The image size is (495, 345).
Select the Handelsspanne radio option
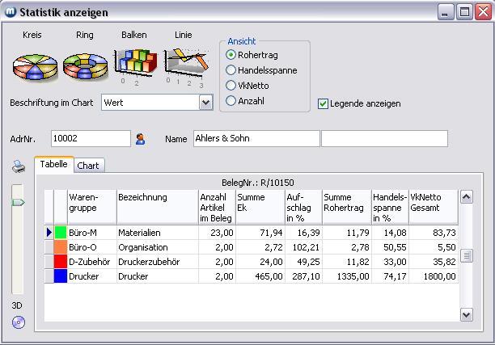(231, 70)
